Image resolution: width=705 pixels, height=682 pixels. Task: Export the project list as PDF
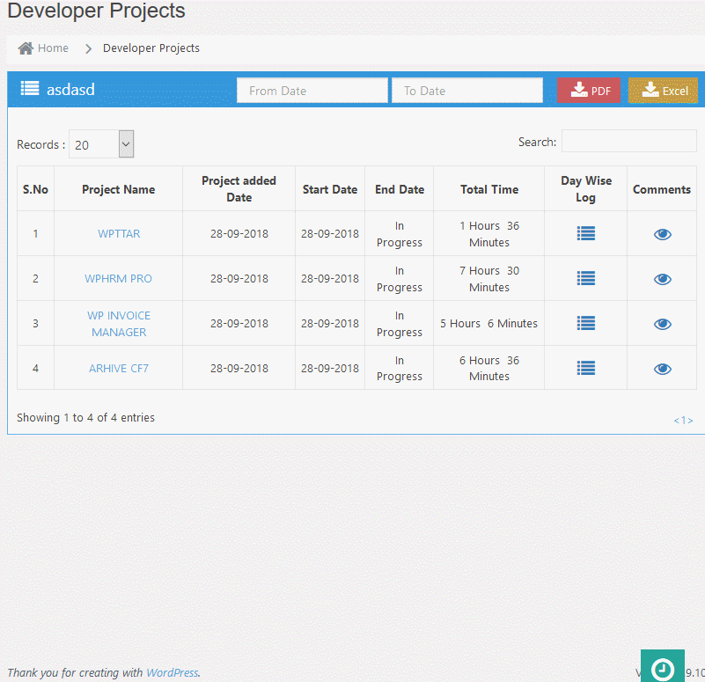(589, 89)
